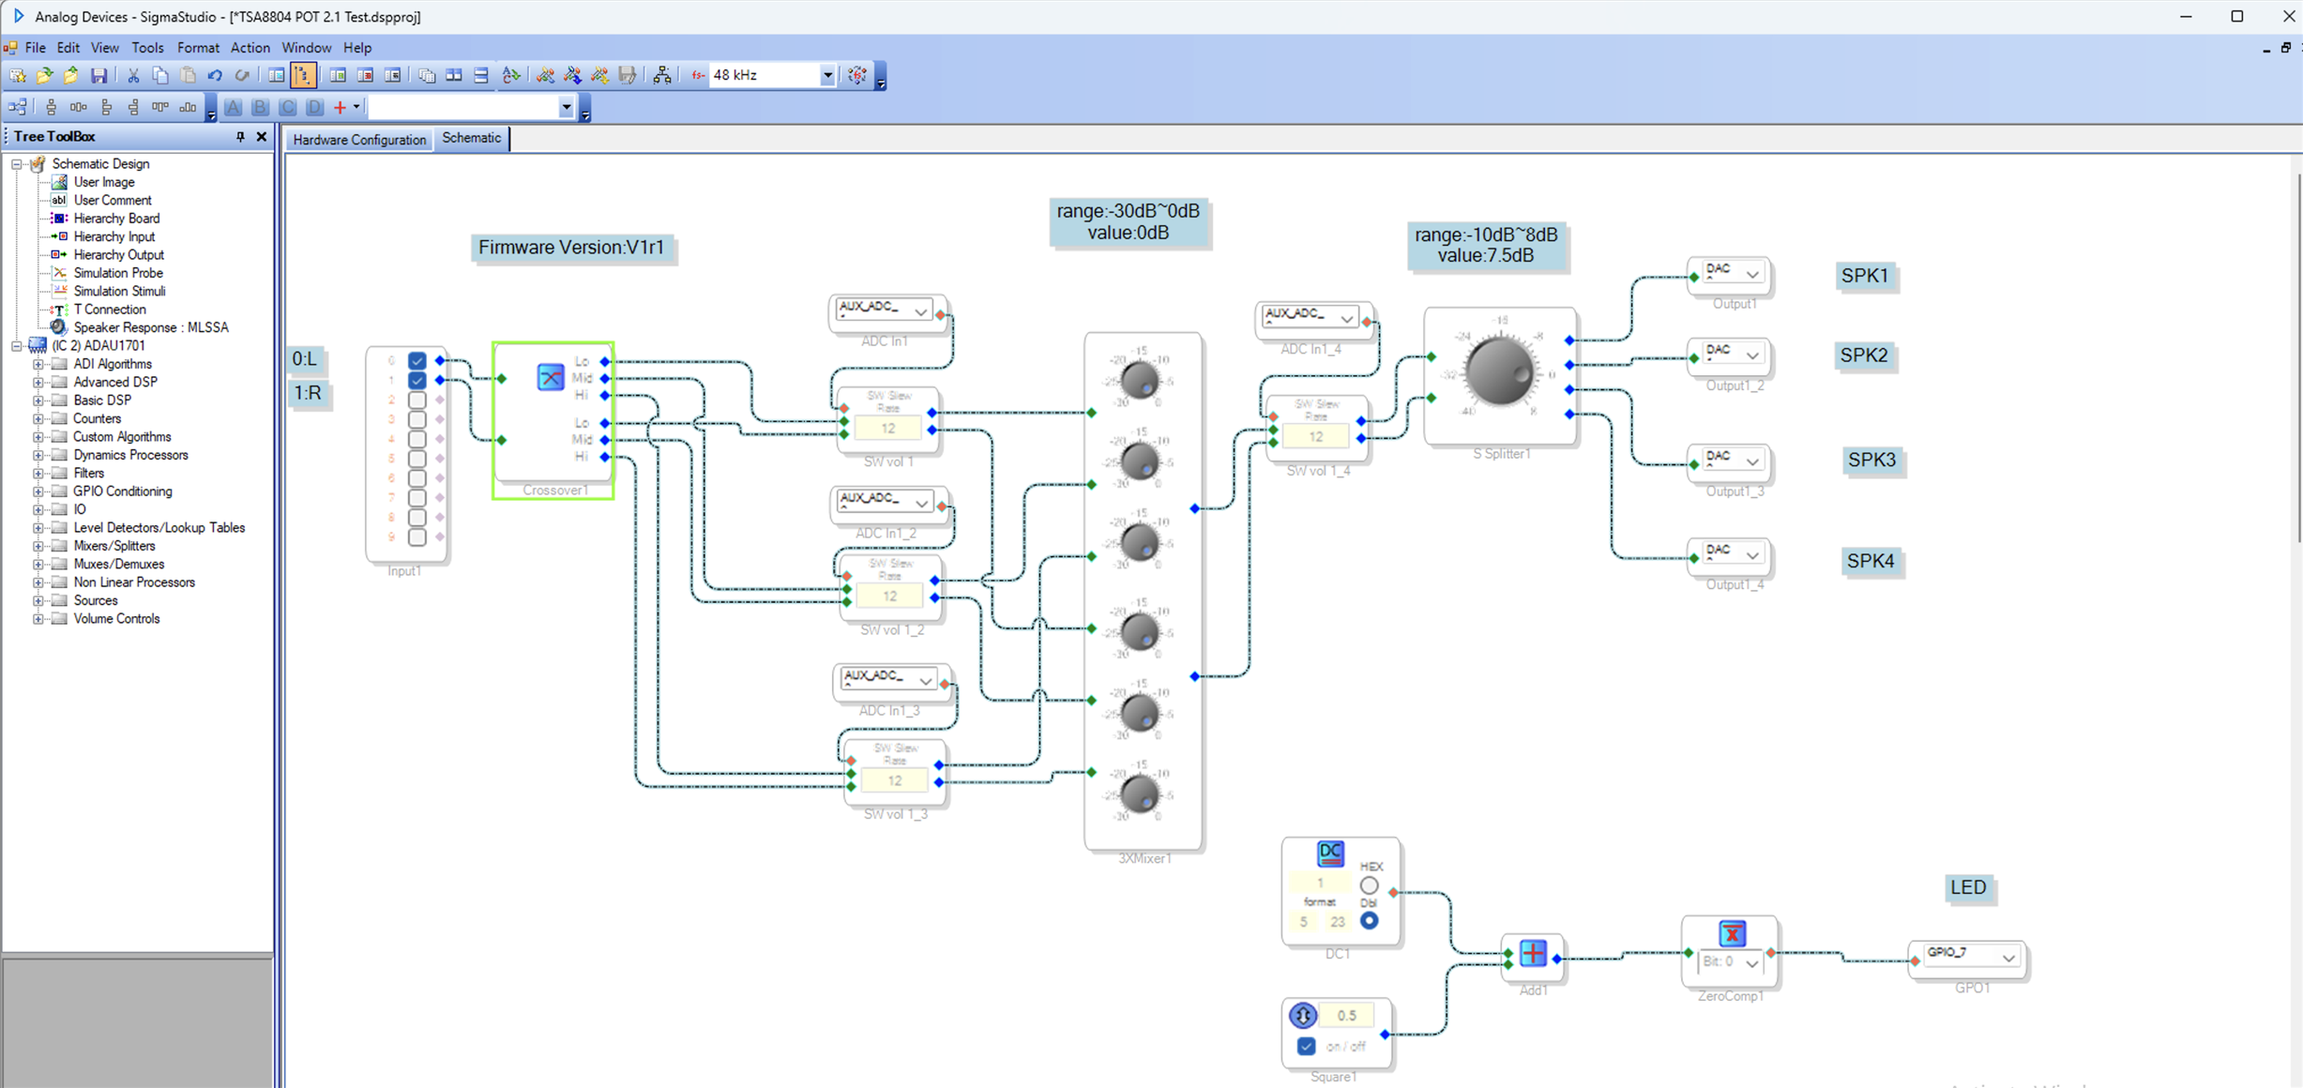
Task: Click the Copy icon in toolbar
Action: click(160, 75)
